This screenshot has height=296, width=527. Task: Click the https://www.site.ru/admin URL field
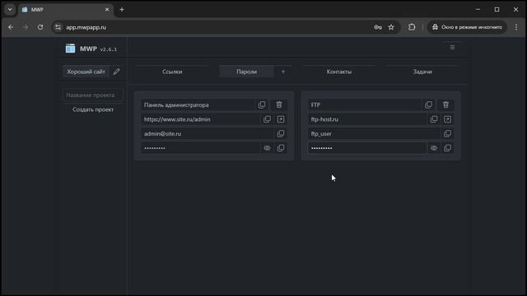coord(200,119)
